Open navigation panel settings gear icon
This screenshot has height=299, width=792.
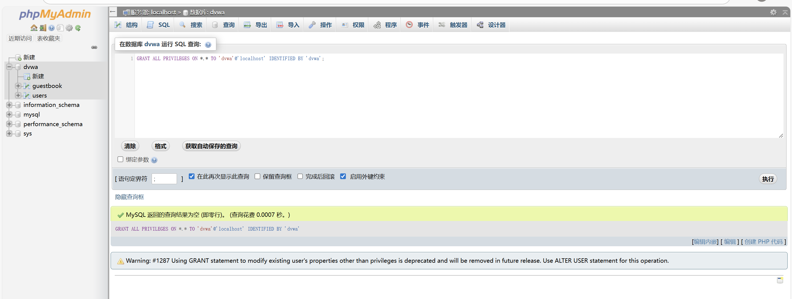(69, 28)
